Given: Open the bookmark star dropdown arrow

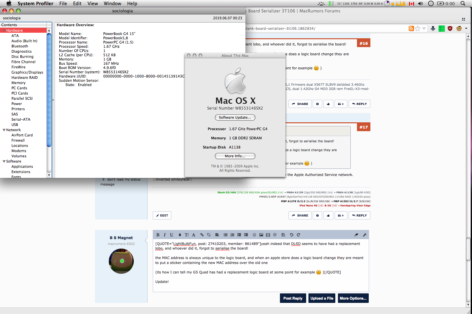Looking at the screenshot, I should 424,28.
